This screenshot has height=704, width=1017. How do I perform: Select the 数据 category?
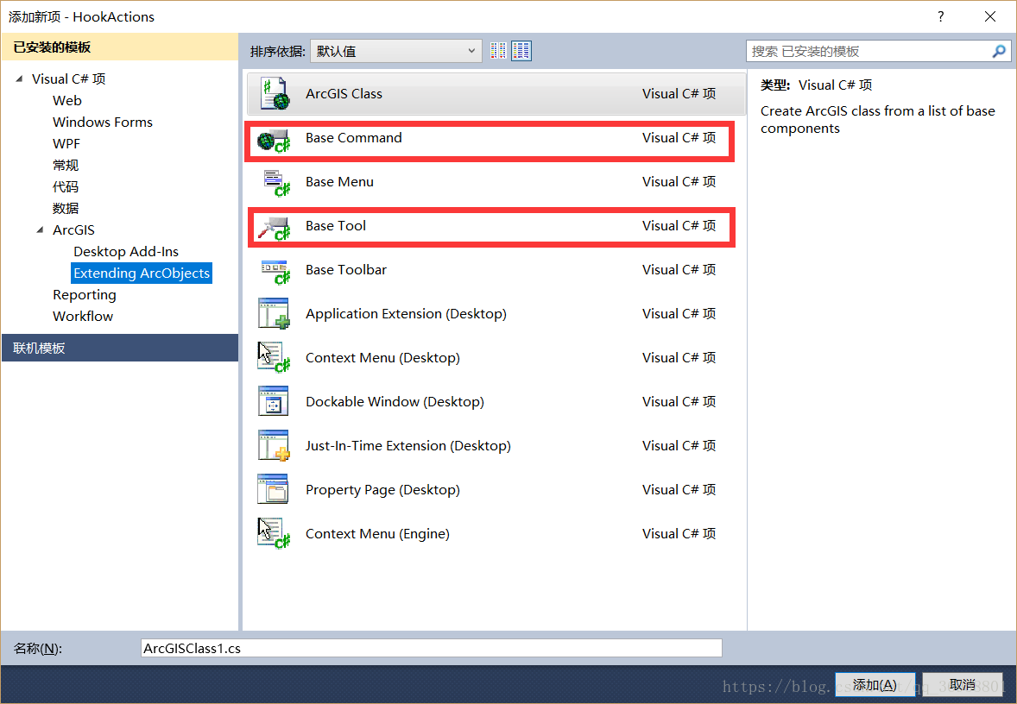66,208
